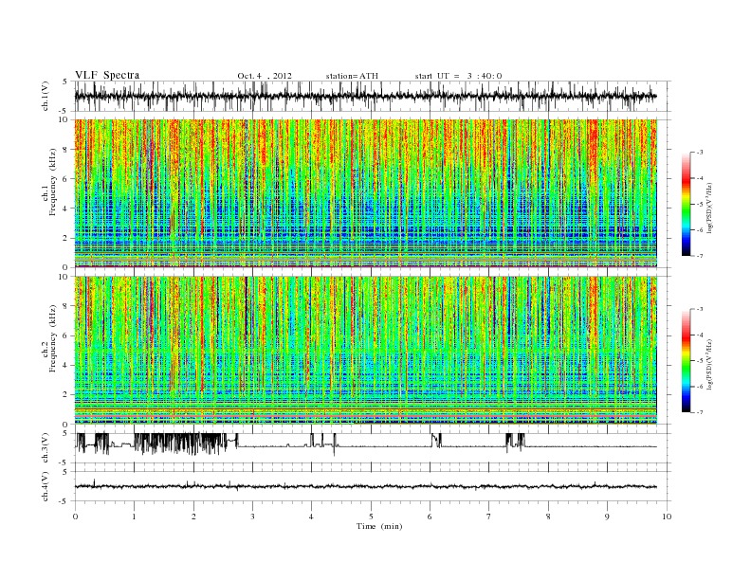The width and height of the screenshot is (751, 580).
Task: Click the ch.2 spectrogram color bar
Action: point(686,360)
